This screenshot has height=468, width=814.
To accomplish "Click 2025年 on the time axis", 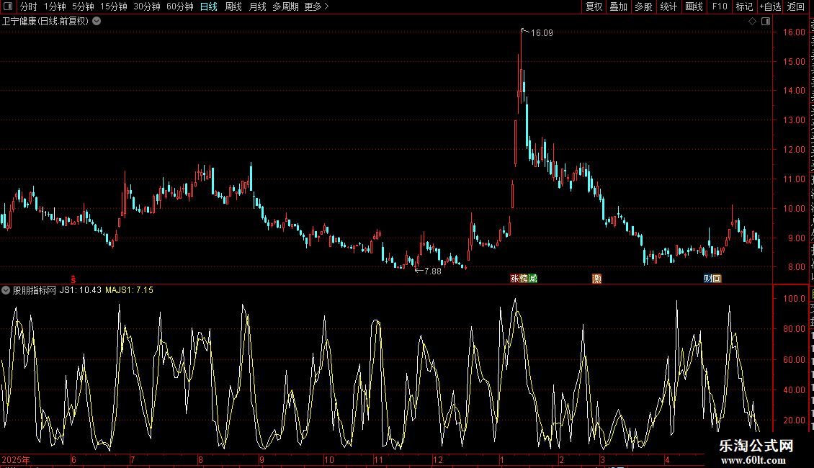I will [16, 459].
